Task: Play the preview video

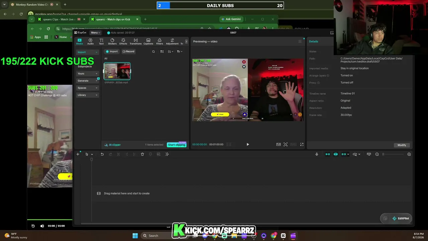Action: [x=248, y=144]
